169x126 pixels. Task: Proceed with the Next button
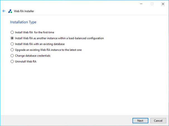tap(140, 121)
